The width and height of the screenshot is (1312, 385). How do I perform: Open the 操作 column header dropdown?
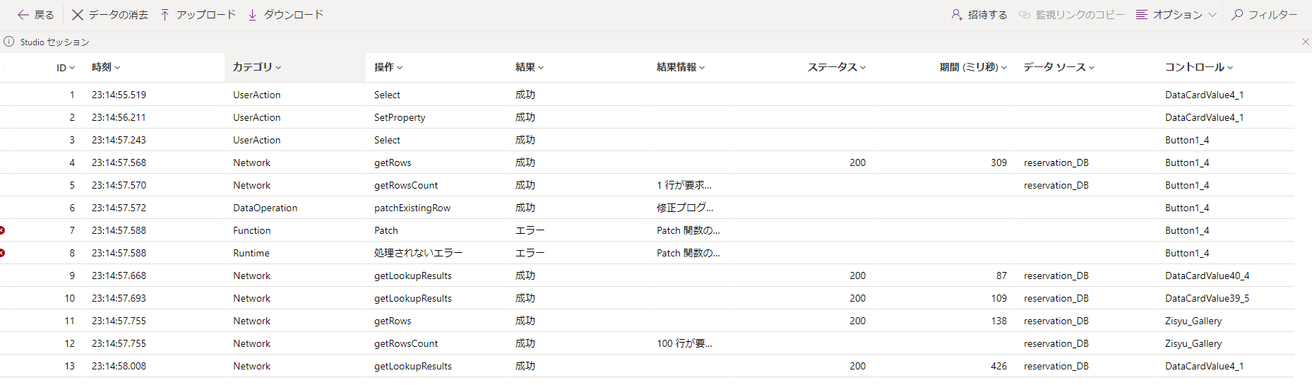click(x=388, y=67)
